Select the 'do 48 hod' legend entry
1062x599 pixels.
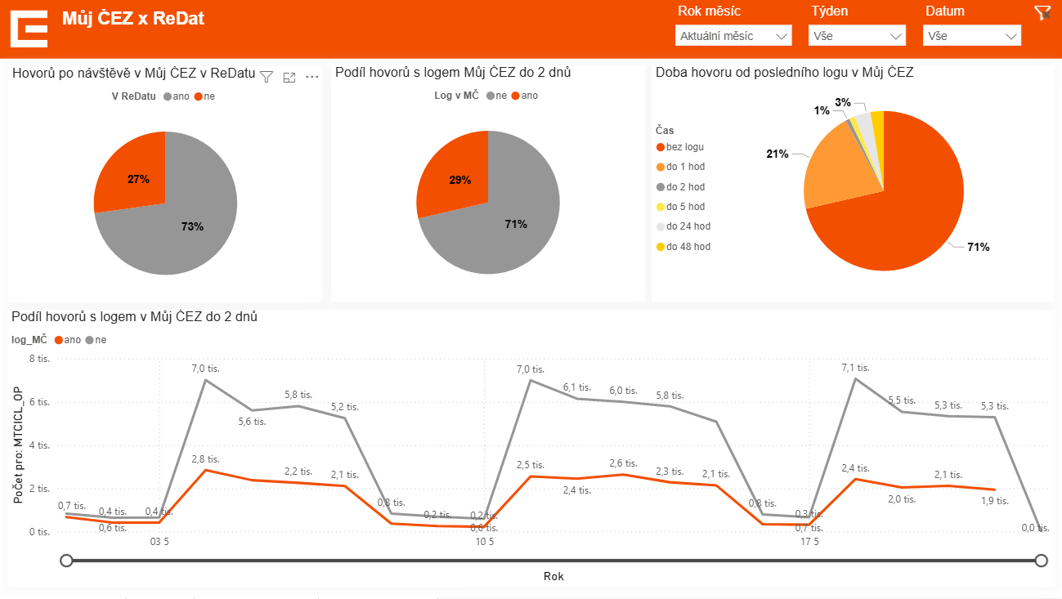(683, 247)
